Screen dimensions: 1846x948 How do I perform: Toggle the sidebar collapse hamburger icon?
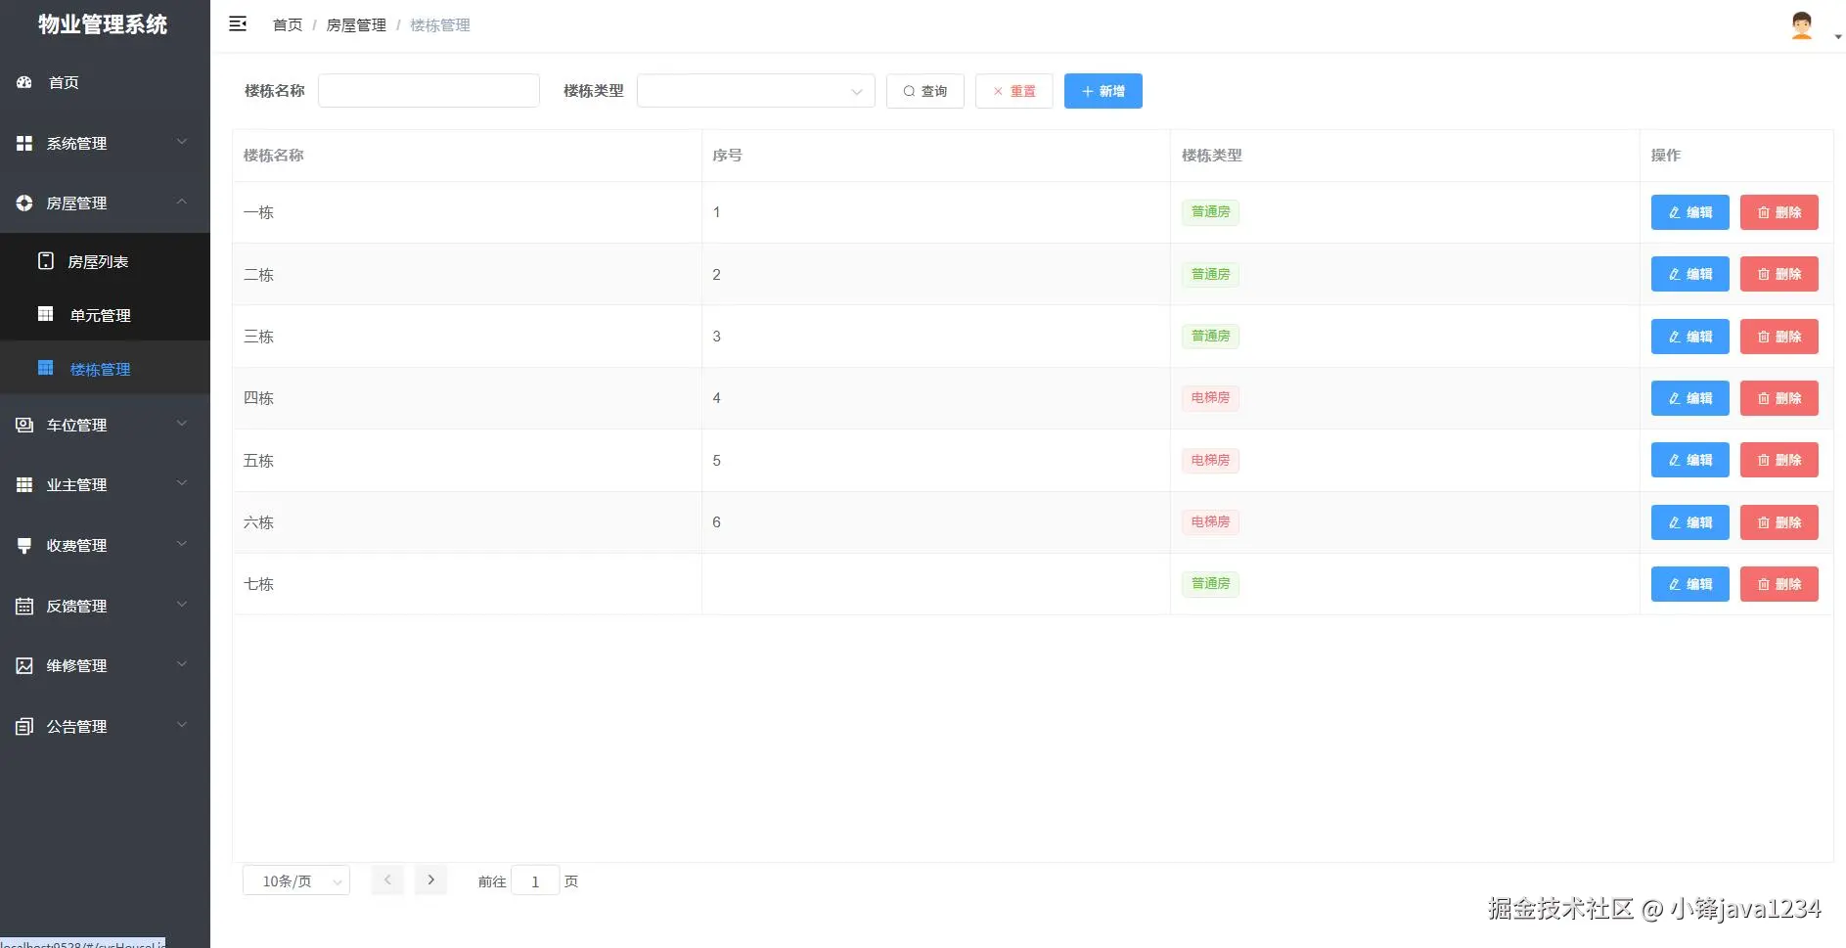point(238,24)
